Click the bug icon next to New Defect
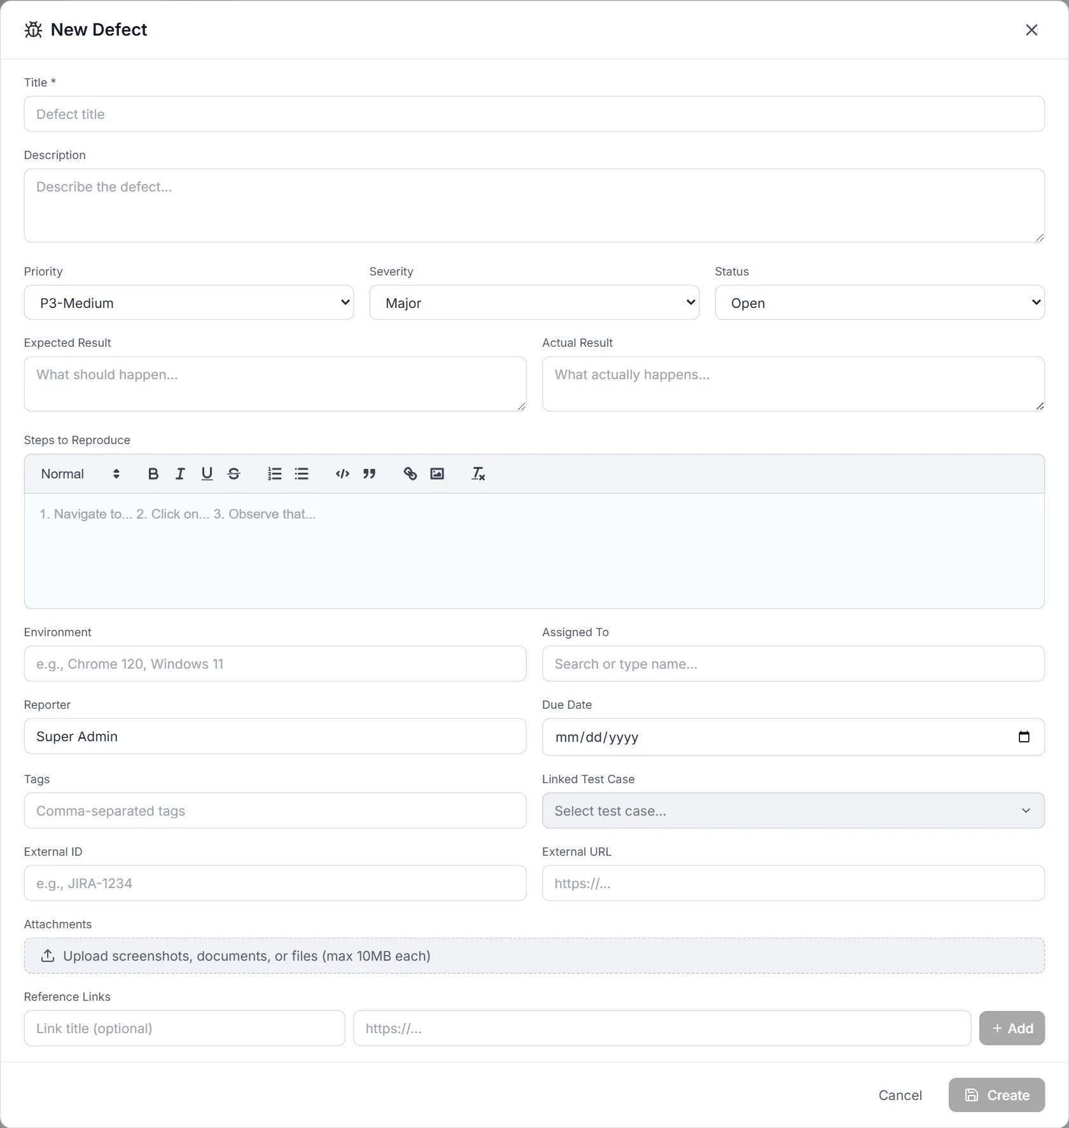The width and height of the screenshot is (1069, 1128). pyautogui.click(x=33, y=30)
